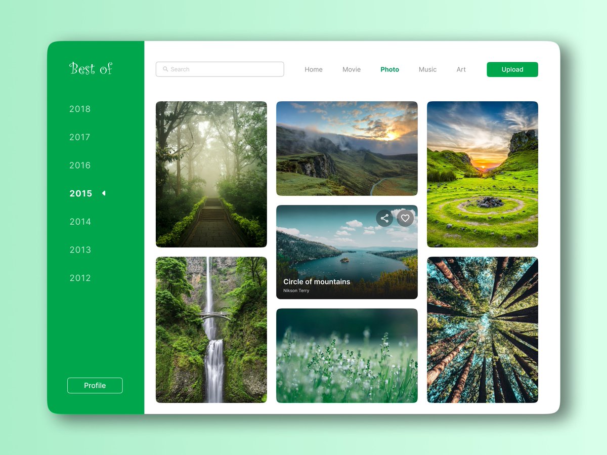Choose year 2016 from the sidebar
This screenshot has width=607, height=455.
click(80, 166)
